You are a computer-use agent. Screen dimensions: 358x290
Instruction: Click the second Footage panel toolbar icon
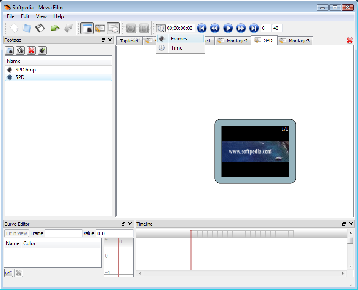point(21,50)
